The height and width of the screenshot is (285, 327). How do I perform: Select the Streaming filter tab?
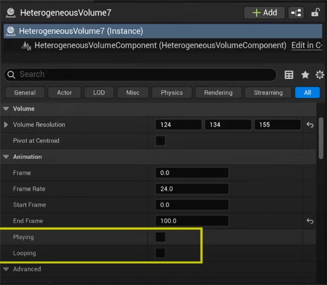pyautogui.click(x=268, y=93)
